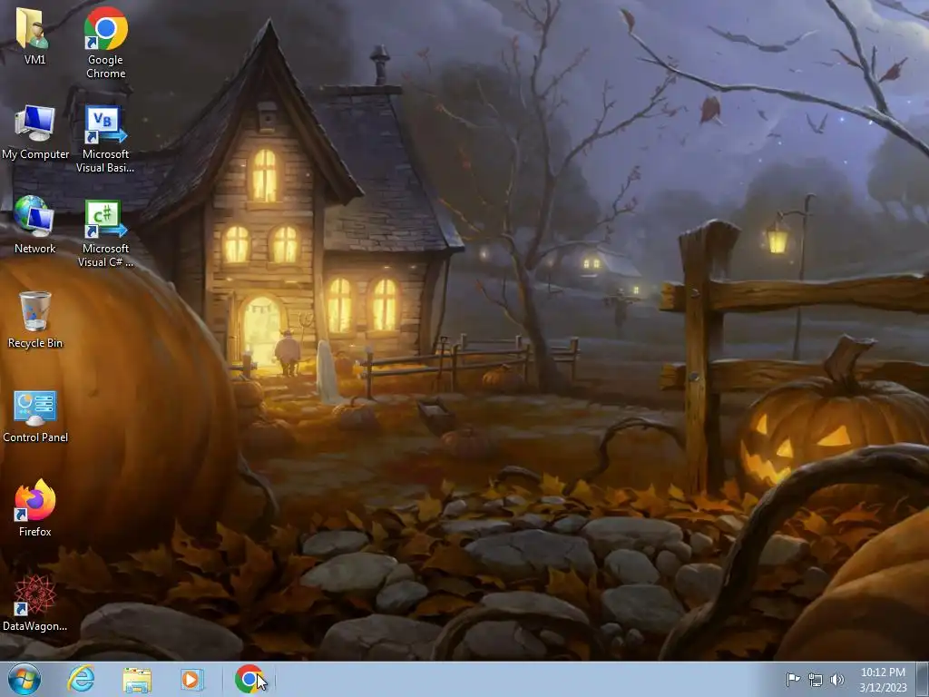Launch Internet Explorer from the taskbar

click(81, 679)
